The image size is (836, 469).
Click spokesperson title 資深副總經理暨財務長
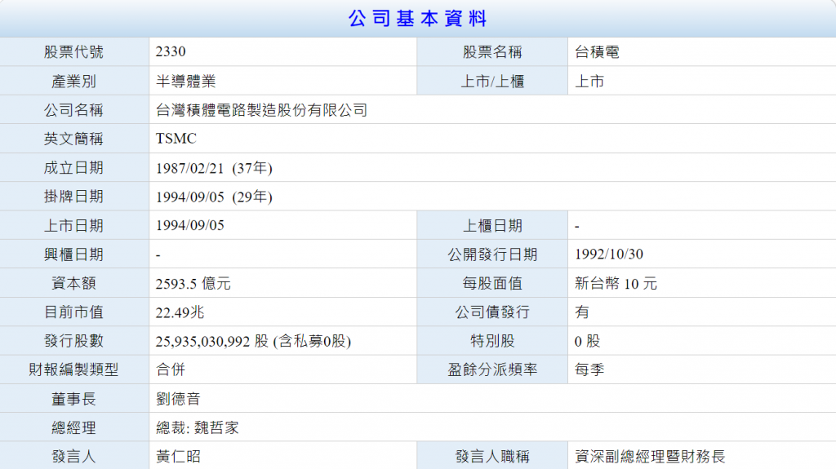[650, 456]
